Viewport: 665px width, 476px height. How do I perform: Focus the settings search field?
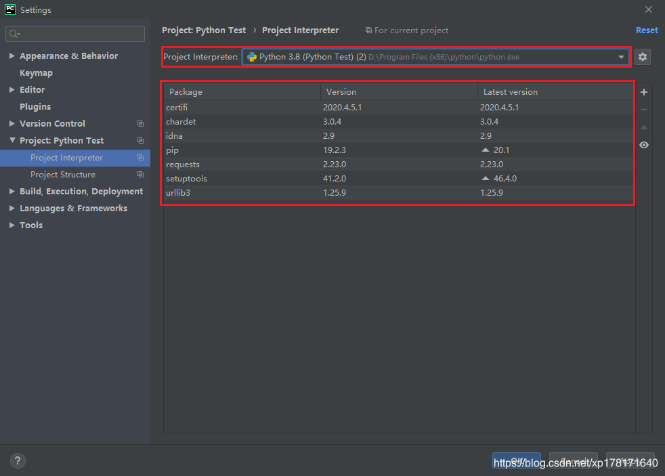[x=75, y=34]
